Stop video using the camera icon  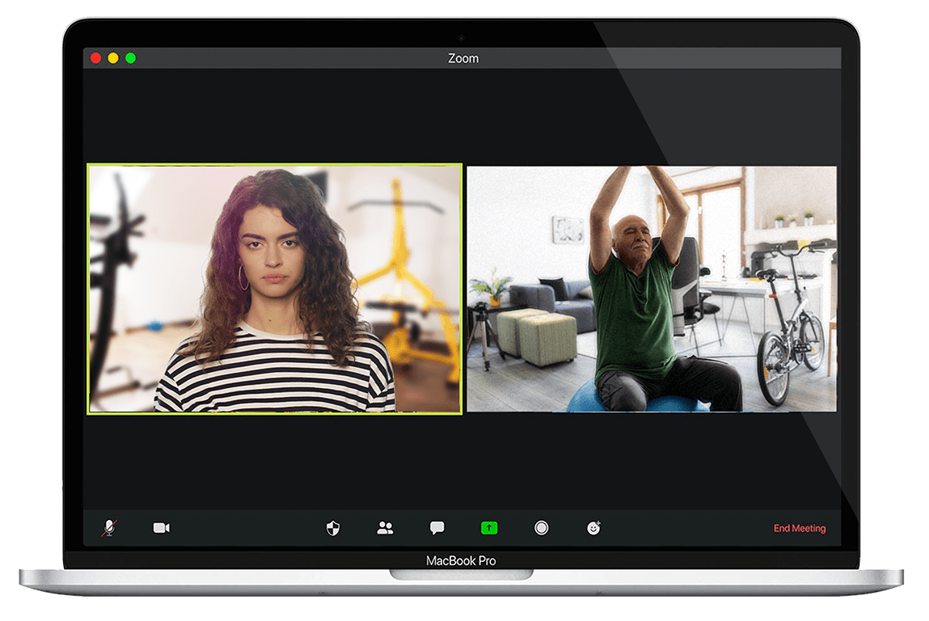pyautogui.click(x=161, y=527)
